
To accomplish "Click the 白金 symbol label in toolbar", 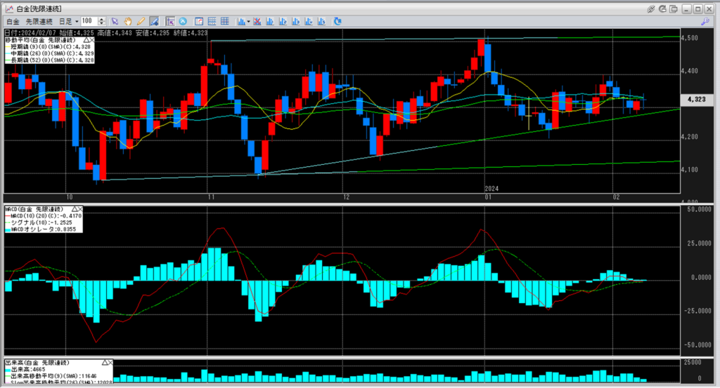I will click(x=13, y=22).
